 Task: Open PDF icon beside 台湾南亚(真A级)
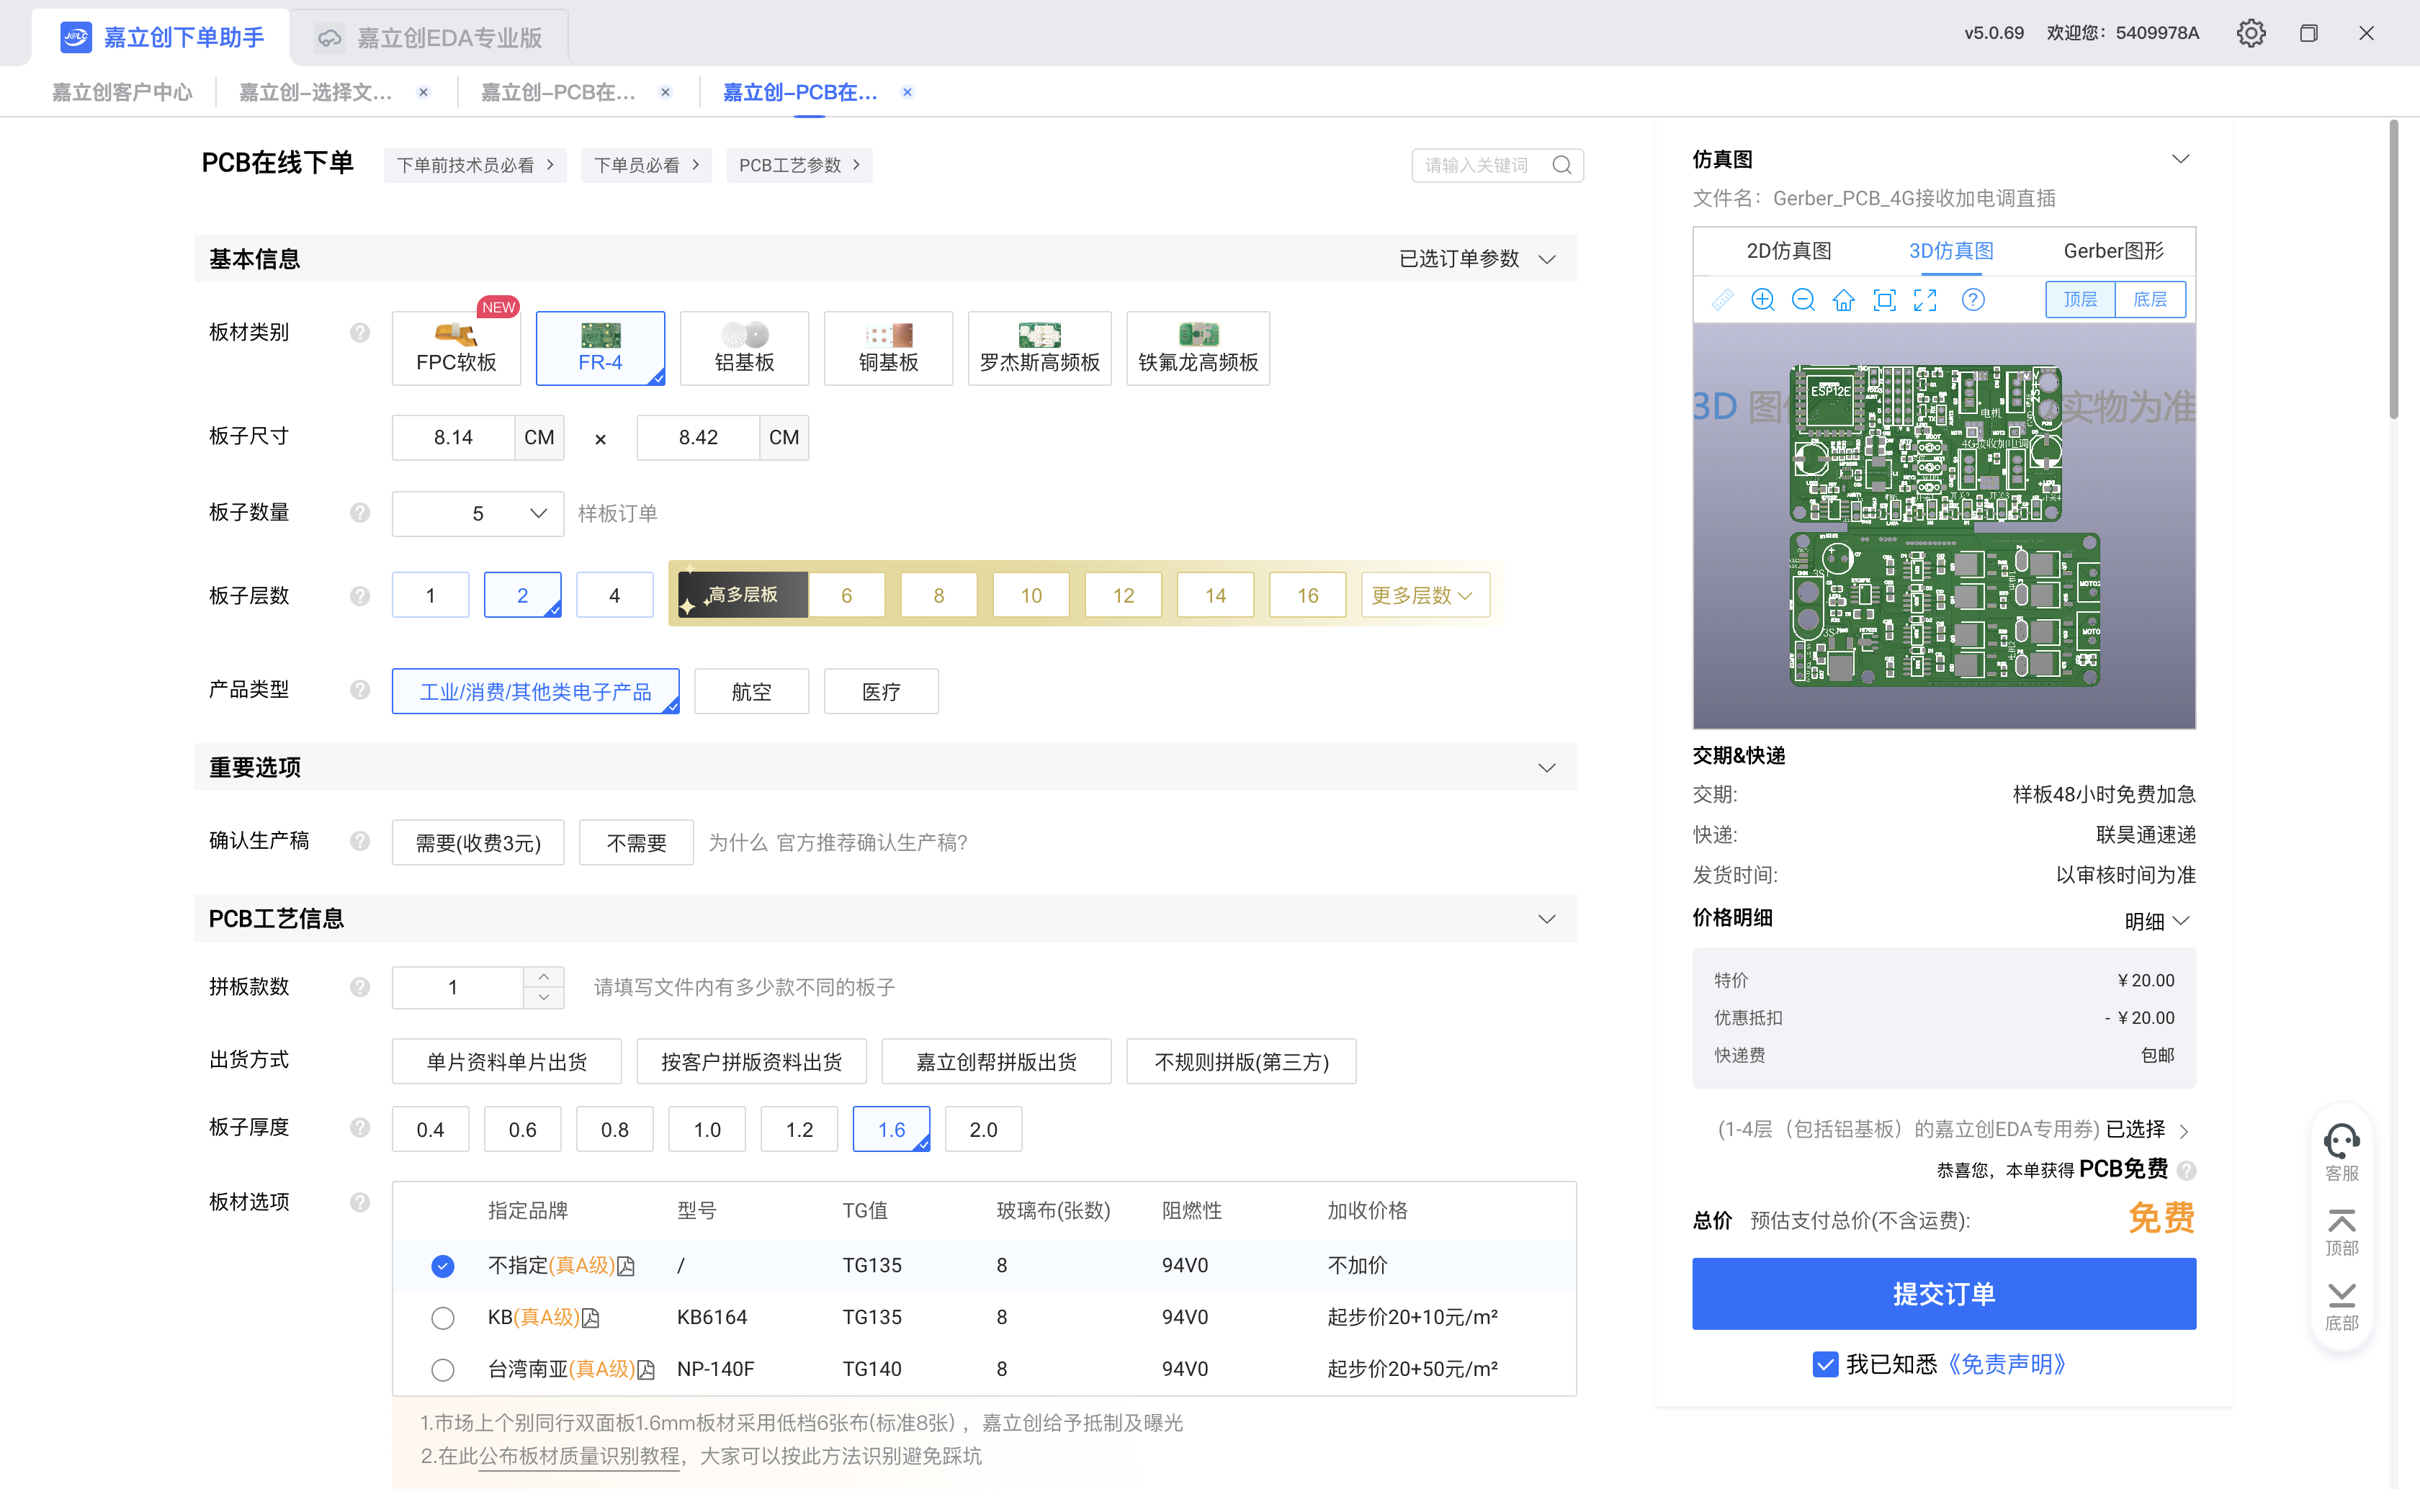tap(646, 1370)
